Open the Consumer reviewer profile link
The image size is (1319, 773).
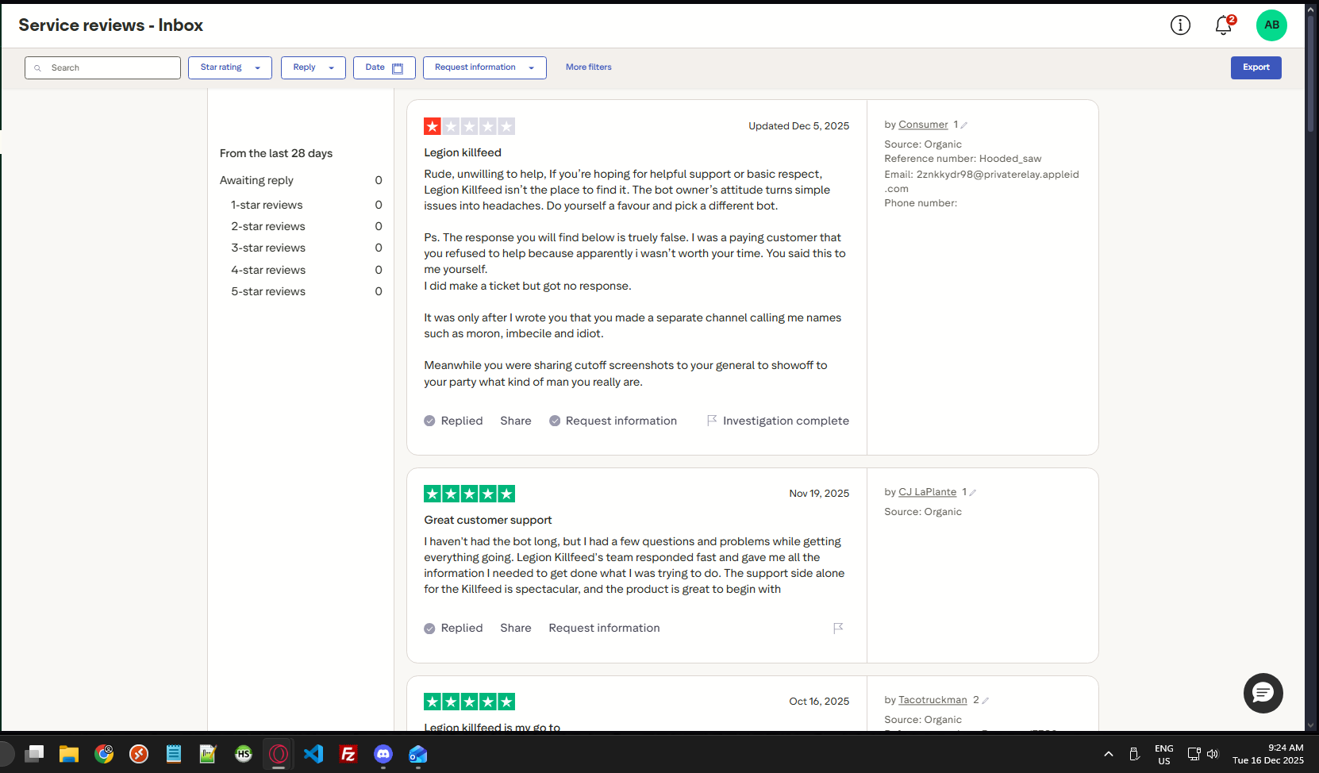pyautogui.click(x=923, y=125)
